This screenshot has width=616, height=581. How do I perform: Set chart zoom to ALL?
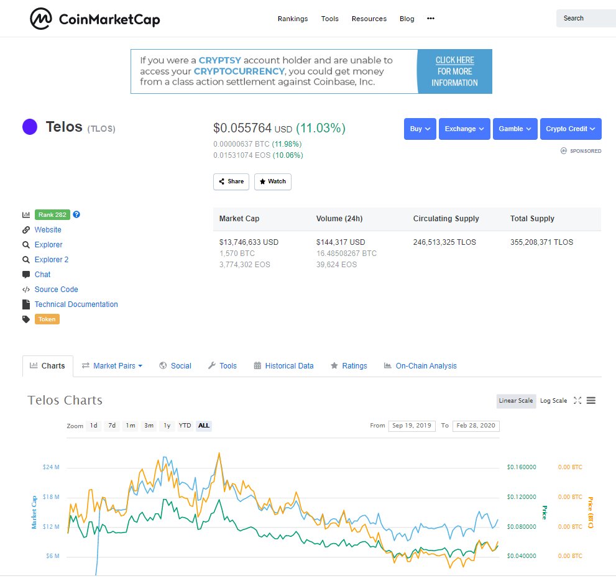tap(203, 426)
